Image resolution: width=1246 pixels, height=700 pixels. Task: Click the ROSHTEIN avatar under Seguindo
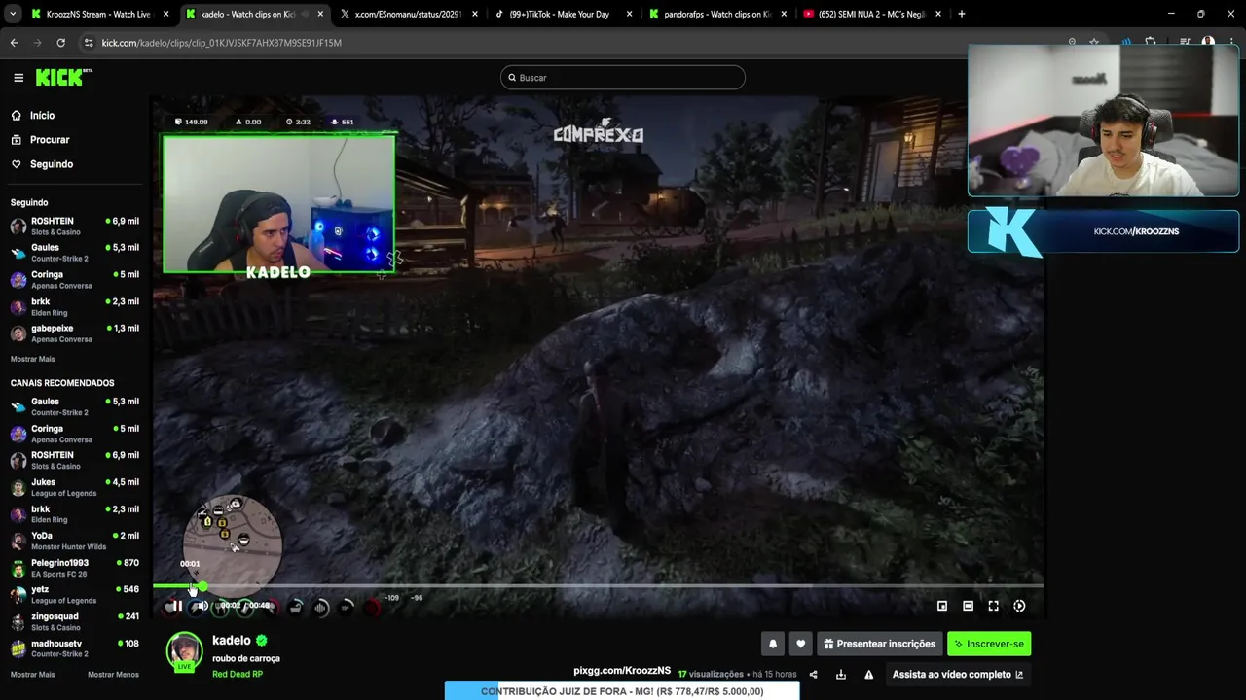[18, 227]
